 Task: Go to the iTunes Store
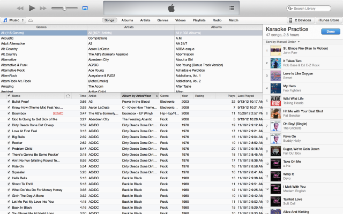pos(329,20)
